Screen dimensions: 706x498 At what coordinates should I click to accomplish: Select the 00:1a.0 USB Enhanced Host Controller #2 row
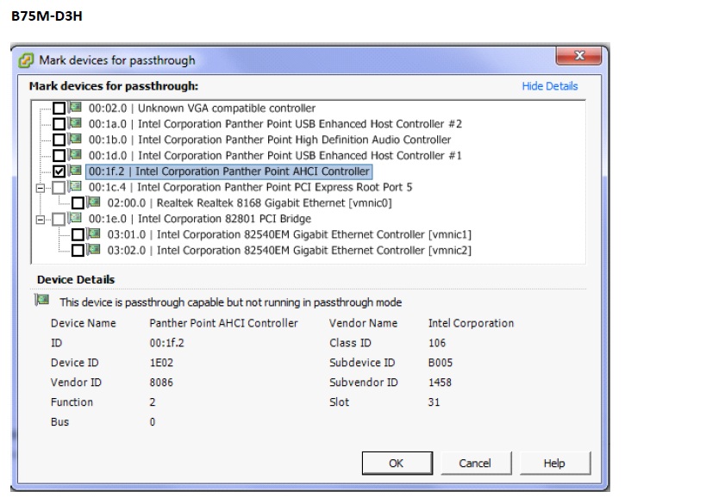click(x=275, y=124)
